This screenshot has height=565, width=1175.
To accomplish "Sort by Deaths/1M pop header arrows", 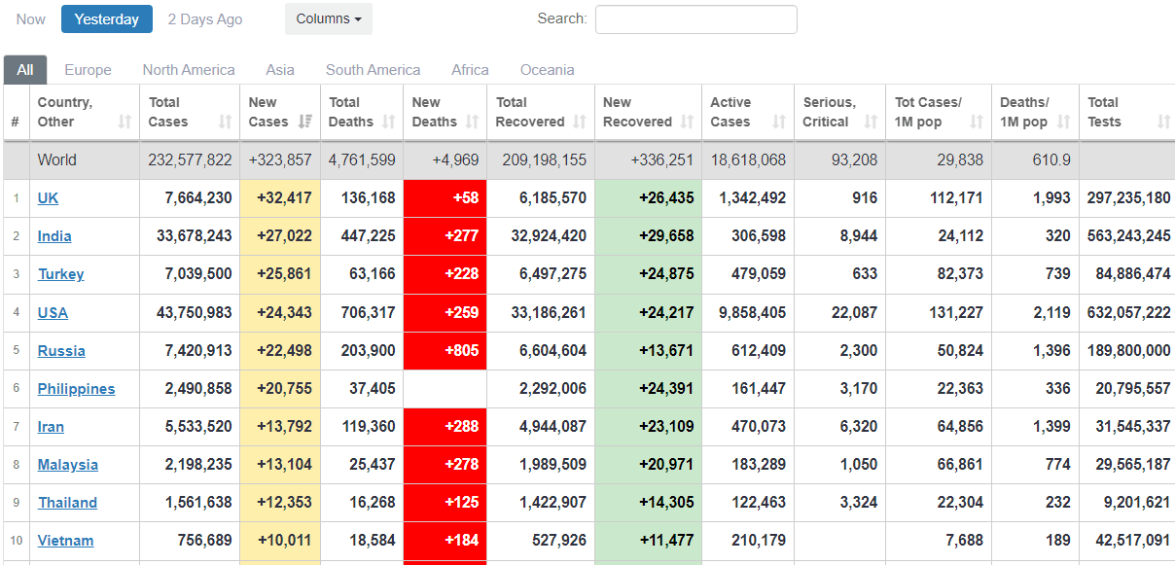I will coord(1063,122).
